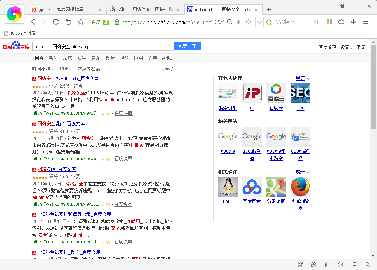
Task: Click the camera icon inside Baidu search box
Action: click(x=169, y=46)
